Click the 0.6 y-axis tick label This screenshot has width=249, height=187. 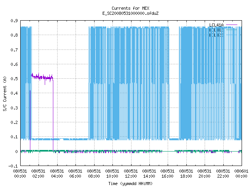click(14, 64)
